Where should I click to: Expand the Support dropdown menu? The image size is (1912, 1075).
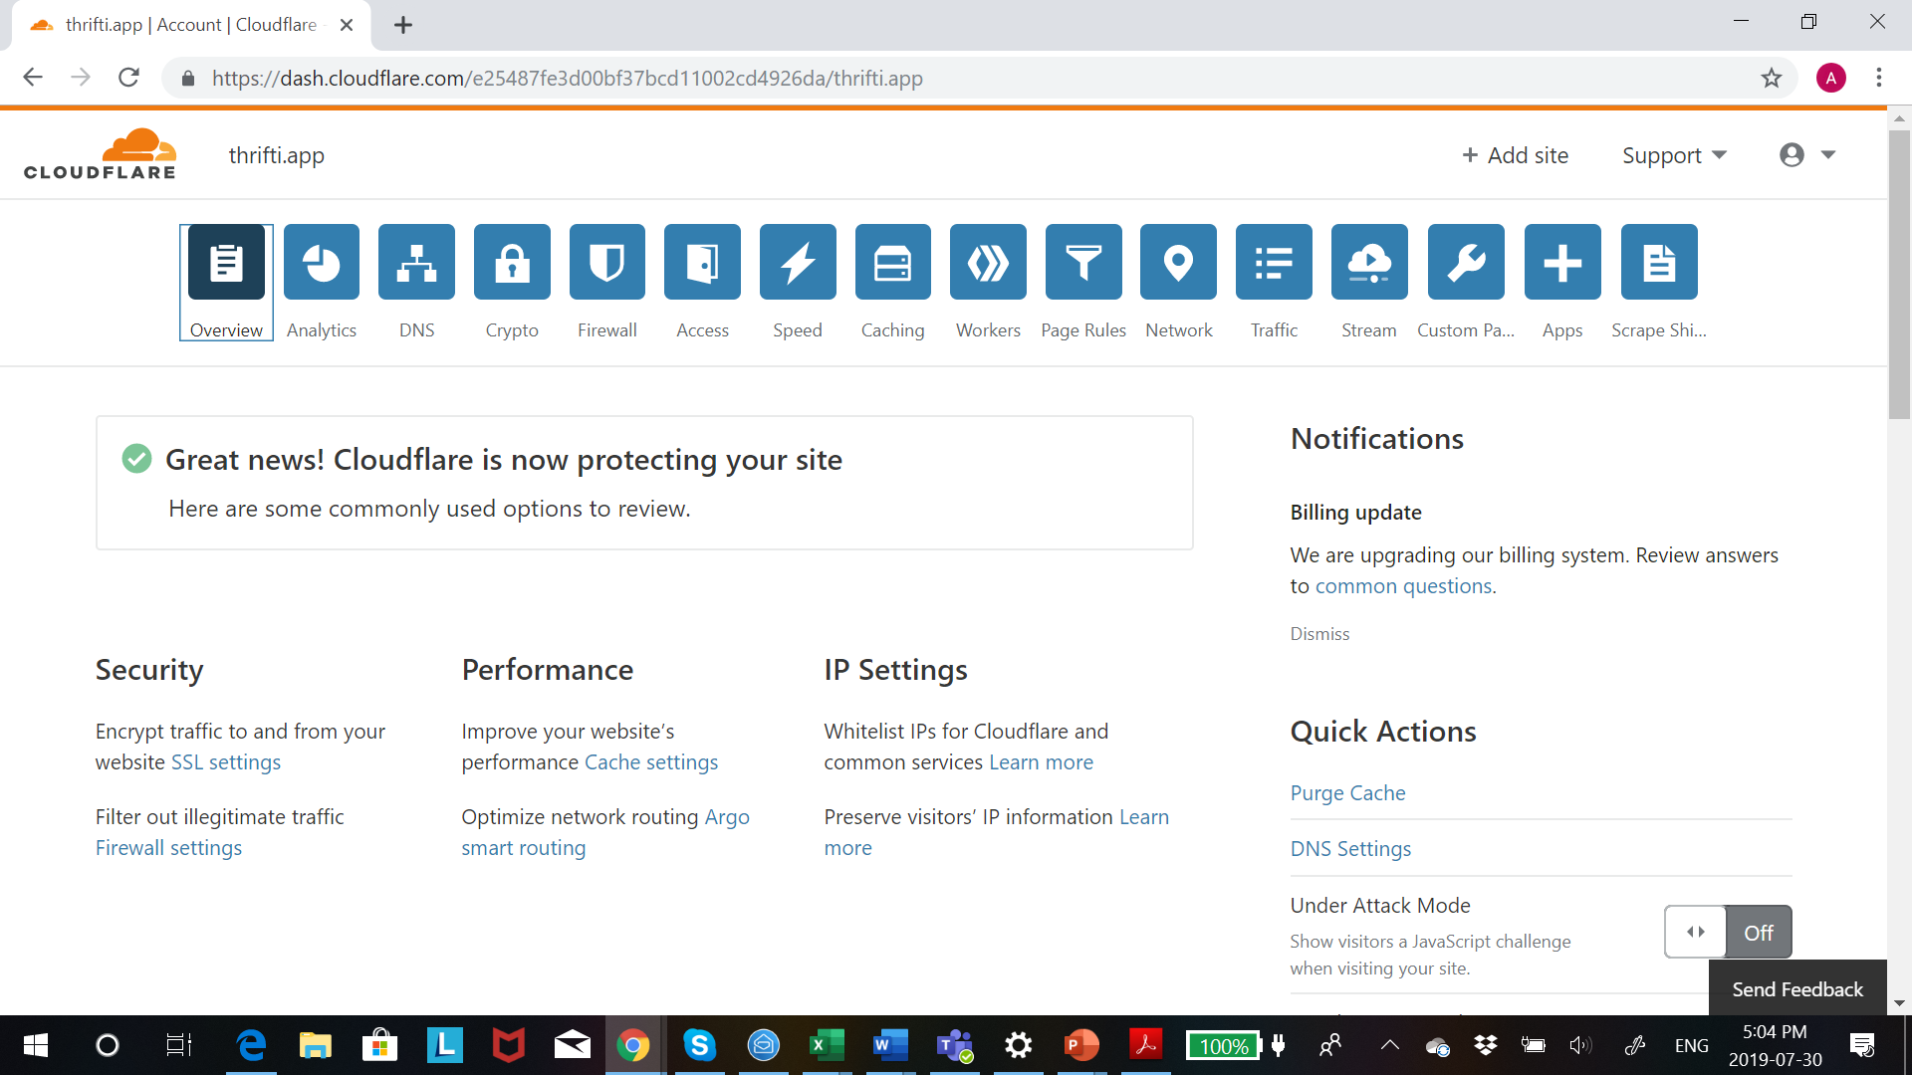(1674, 155)
